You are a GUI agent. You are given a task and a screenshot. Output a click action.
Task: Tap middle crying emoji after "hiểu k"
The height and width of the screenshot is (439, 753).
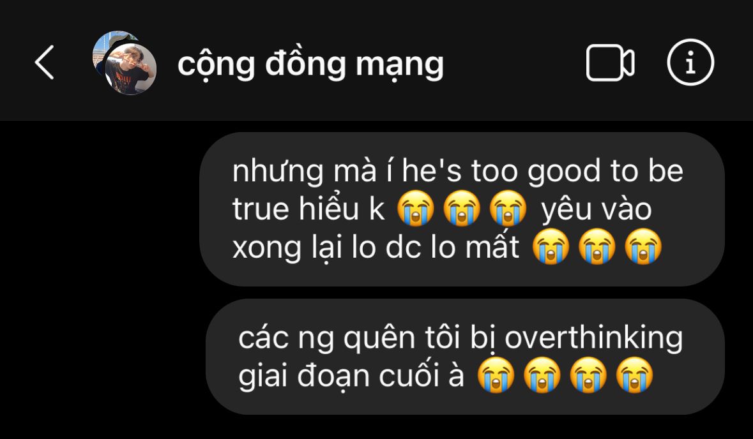click(462, 208)
